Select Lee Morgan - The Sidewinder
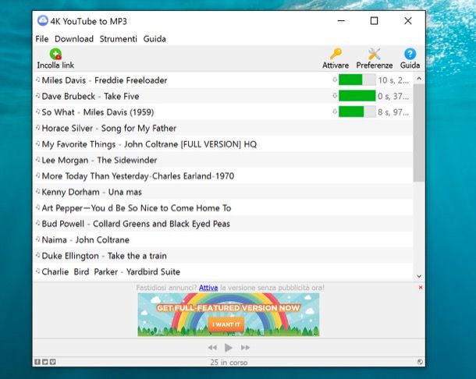The image size is (476, 379). [x=223, y=160]
